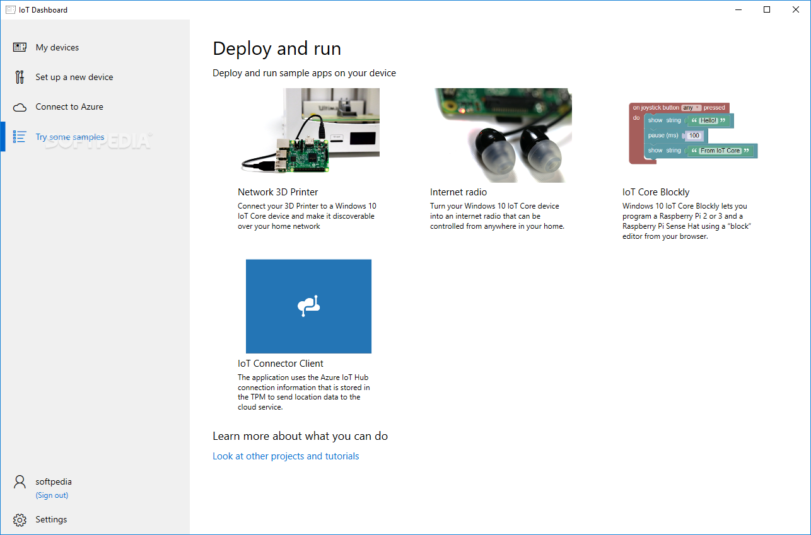Click the Connect to Azure cloud icon

pyautogui.click(x=20, y=107)
